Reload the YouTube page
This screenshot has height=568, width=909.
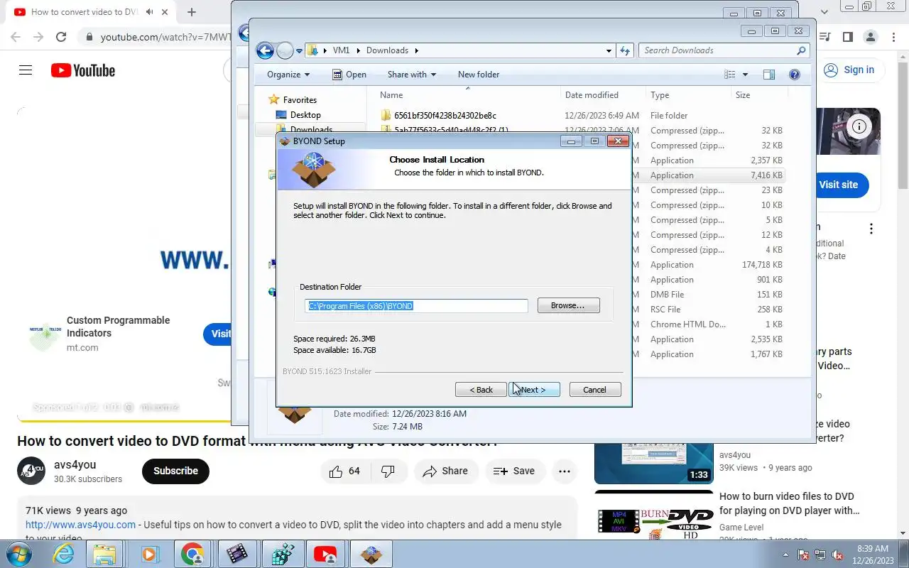click(x=61, y=37)
